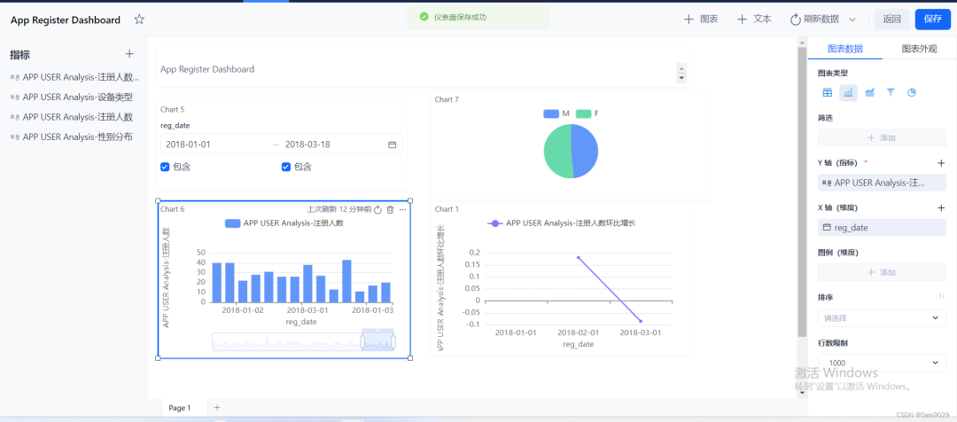This screenshot has width=957, height=422.
Task: Toggle the sort direction icon
Action: click(941, 297)
